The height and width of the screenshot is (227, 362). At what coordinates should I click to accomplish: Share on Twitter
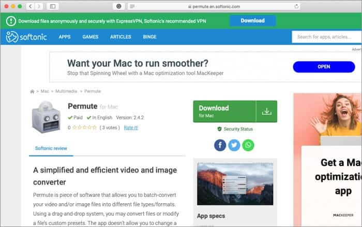click(x=234, y=145)
